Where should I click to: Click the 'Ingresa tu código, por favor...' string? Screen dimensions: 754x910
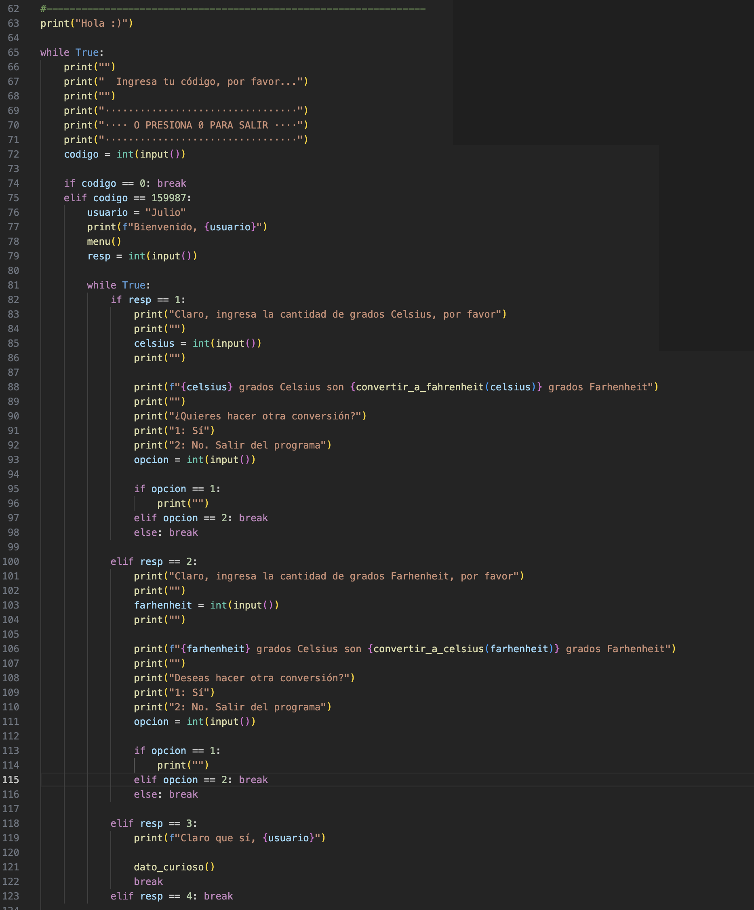click(207, 82)
